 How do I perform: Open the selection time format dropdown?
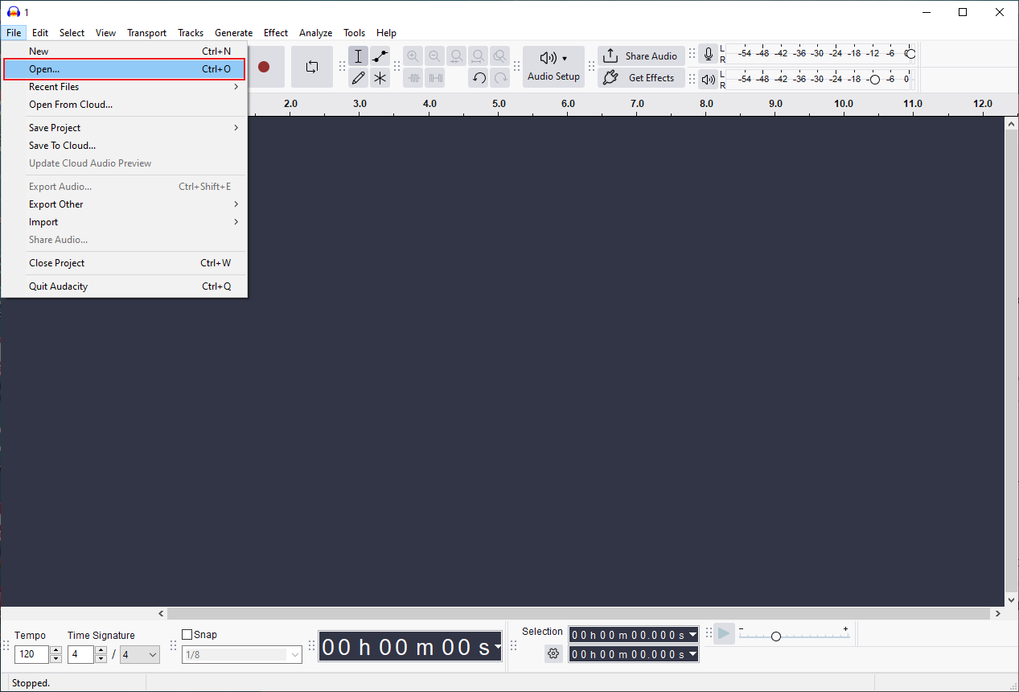(x=692, y=634)
